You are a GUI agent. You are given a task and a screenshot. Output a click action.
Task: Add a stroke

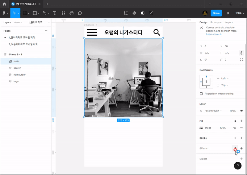tap(241, 138)
